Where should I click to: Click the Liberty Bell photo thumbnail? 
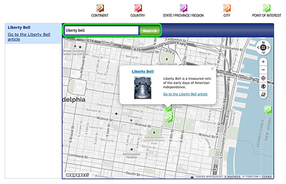143,88
